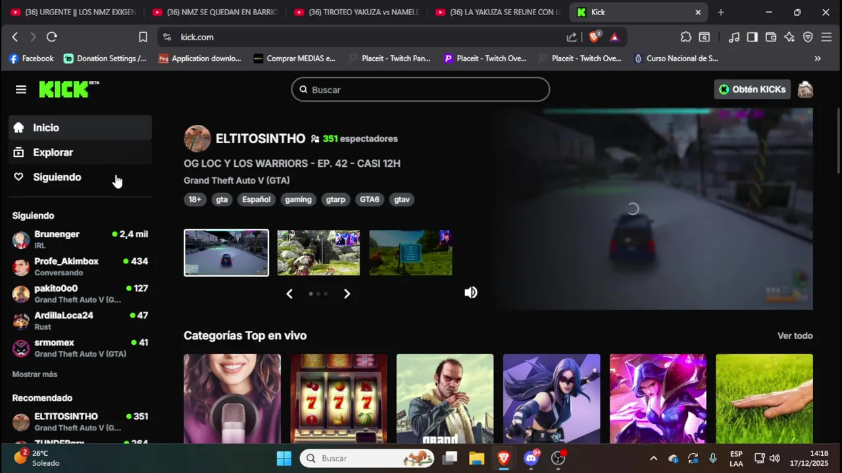Select the gtarp tag

[335, 200]
